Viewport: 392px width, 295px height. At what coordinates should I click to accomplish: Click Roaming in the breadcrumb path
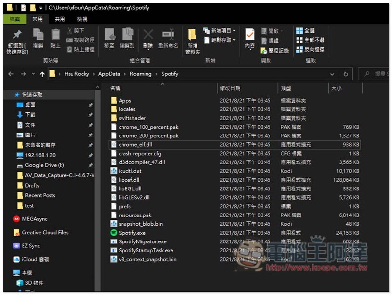[x=141, y=74]
